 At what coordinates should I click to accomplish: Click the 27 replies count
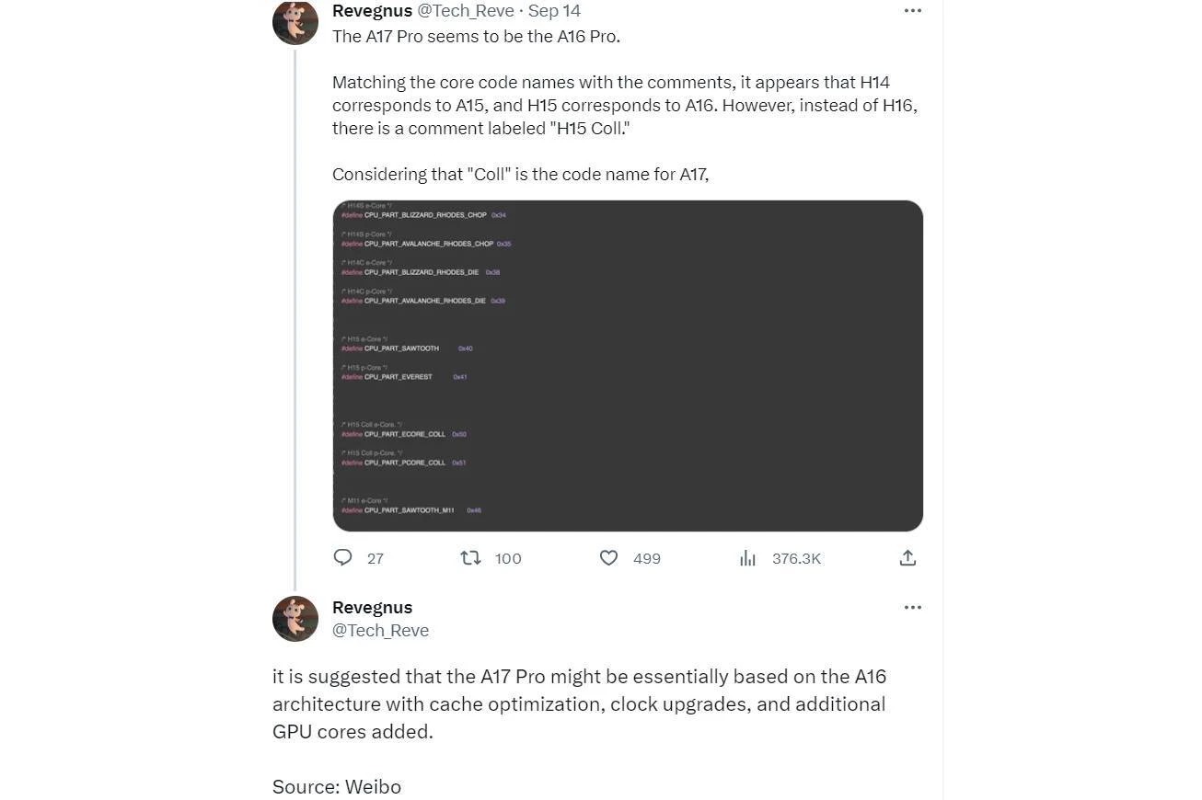pos(376,558)
